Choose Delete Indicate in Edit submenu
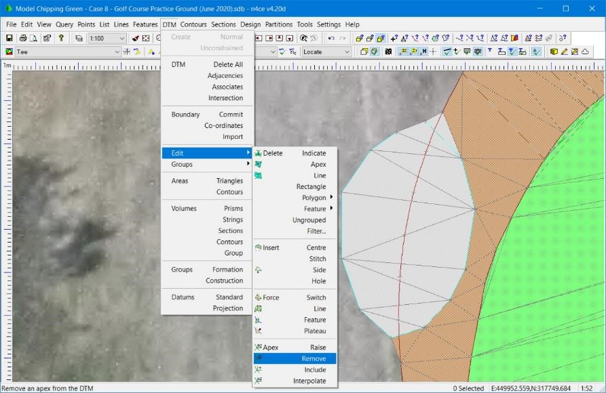Viewport: 606px width, 393px height. (295, 153)
